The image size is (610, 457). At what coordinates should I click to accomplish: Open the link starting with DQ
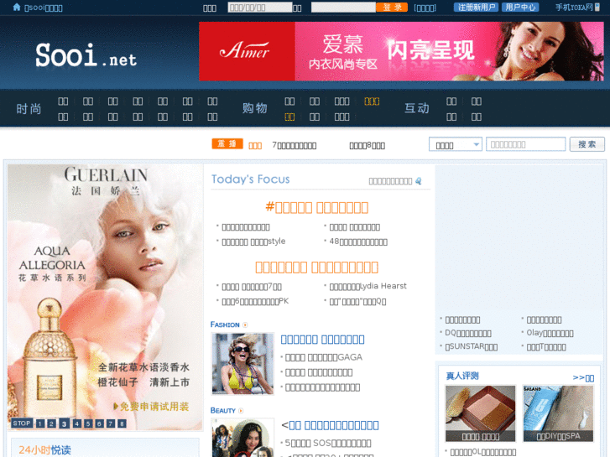pyautogui.click(x=468, y=333)
